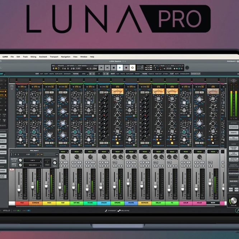The height and width of the screenshot is (239, 239).
Task: Click the Universal Audio logo above master meters
Action: tap(233, 81)
